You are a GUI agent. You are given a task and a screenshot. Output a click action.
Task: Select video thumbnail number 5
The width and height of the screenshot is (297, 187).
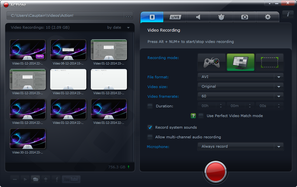tap(68, 79)
